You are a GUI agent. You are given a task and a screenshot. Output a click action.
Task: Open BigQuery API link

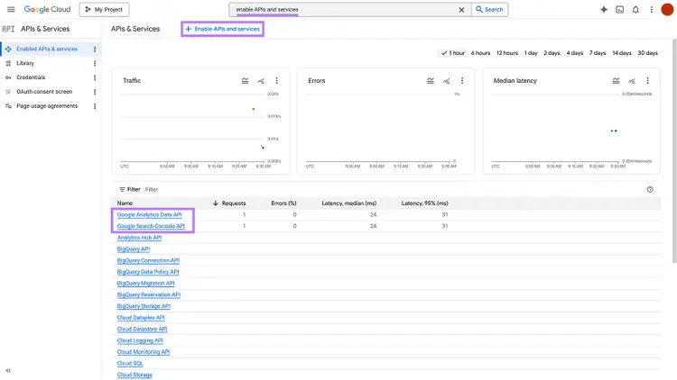click(133, 249)
